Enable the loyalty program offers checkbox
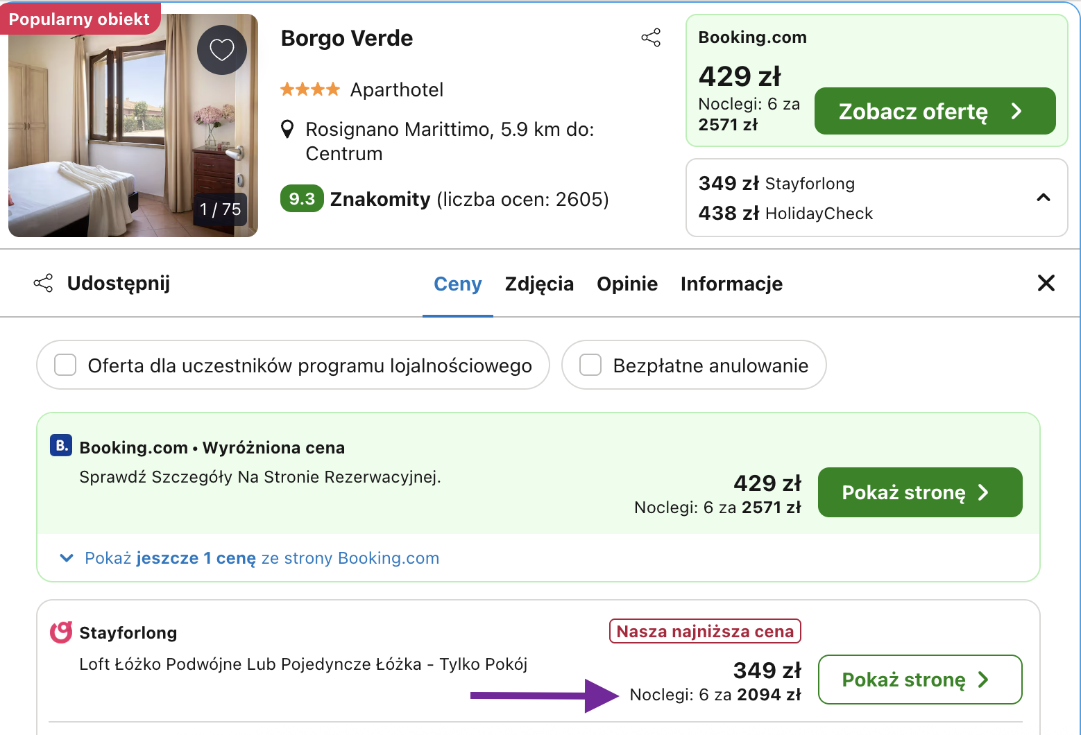 (65, 365)
